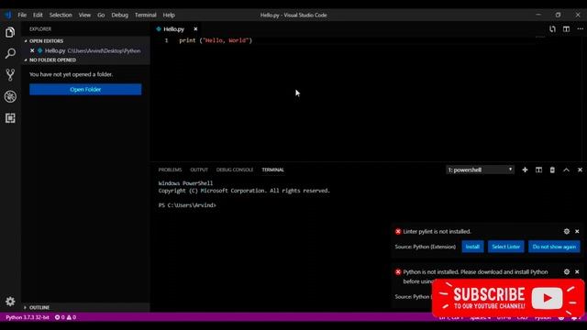This screenshot has height=330, width=587.
Task: Close the Hello.py editor tab
Action: coord(195,28)
